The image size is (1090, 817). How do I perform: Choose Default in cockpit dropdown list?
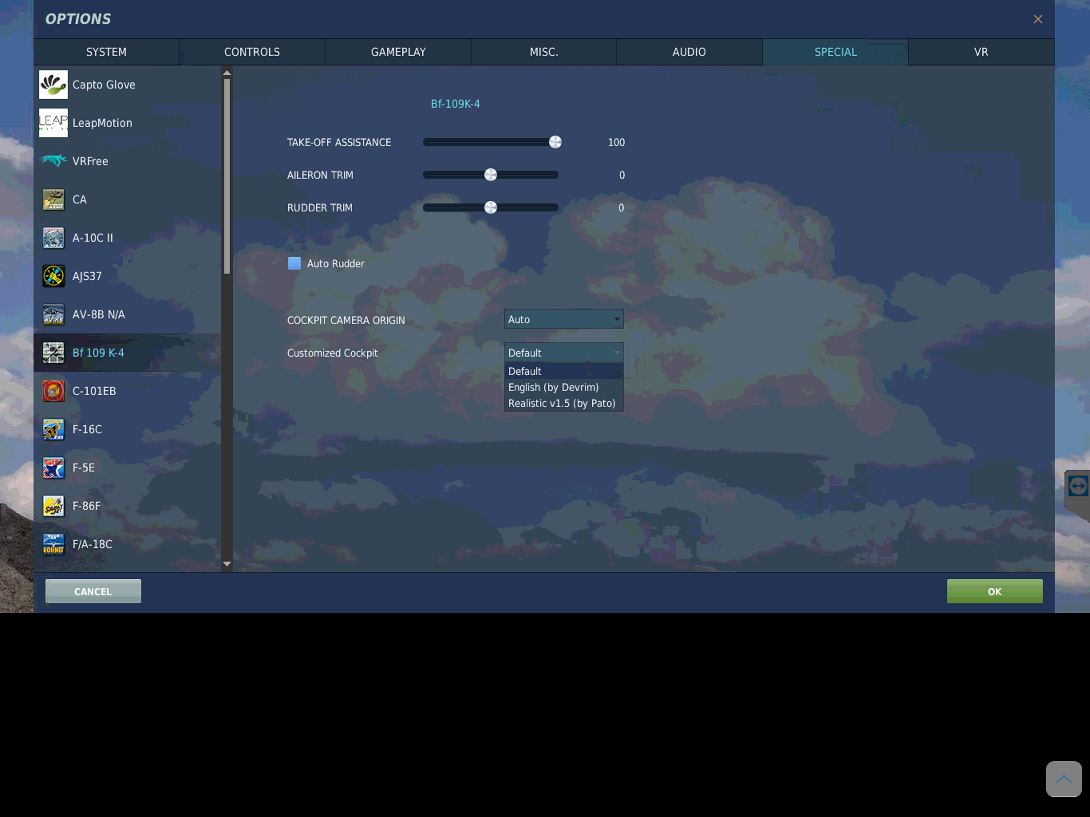[564, 371]
